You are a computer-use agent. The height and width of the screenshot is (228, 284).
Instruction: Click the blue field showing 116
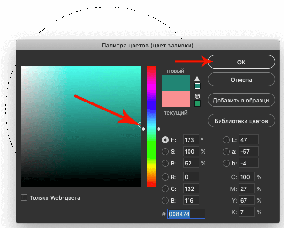point(191,200)
